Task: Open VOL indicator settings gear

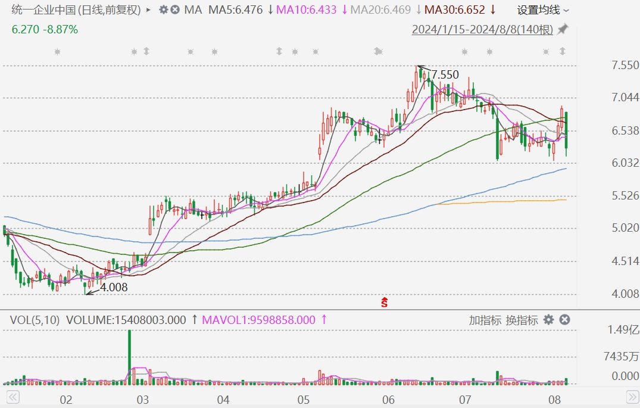Action: [x=548, y=320]
